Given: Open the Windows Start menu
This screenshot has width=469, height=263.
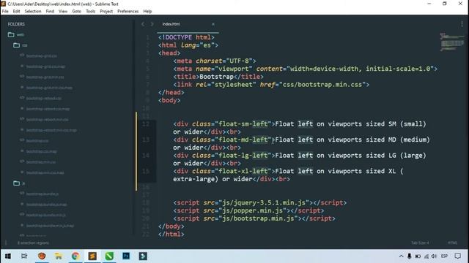Looking at the screenshot, I should coord(8,256).
